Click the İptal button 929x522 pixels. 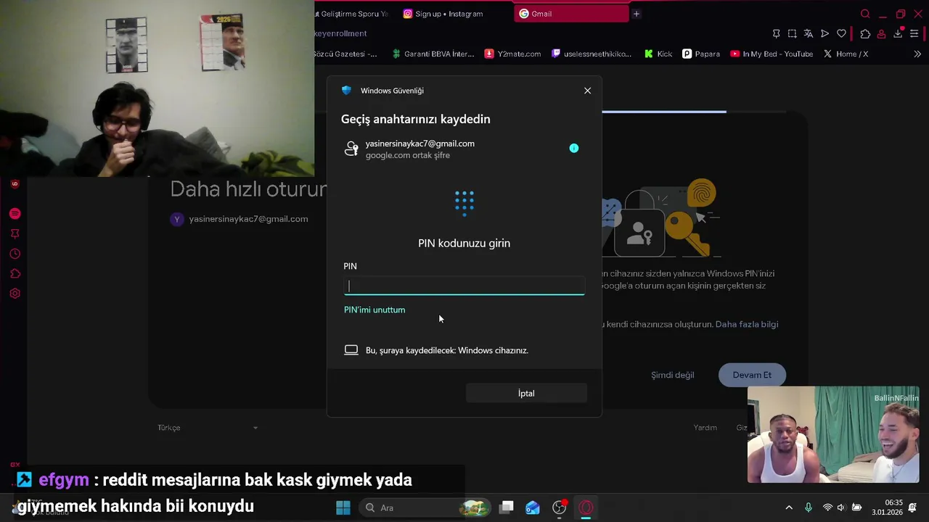tap(526, 393)
